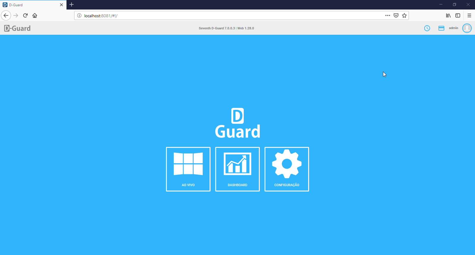This screenshot has height=255, width=475.
Task: Restore down the browser window
Action: 455,4
